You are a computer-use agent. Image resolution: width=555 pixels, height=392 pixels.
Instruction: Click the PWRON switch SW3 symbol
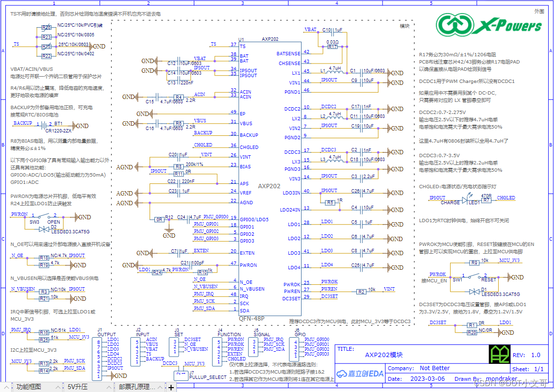[44, 216]
